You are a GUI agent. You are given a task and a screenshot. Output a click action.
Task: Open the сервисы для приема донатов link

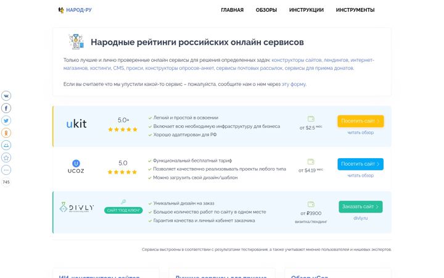tap(319, 68)
